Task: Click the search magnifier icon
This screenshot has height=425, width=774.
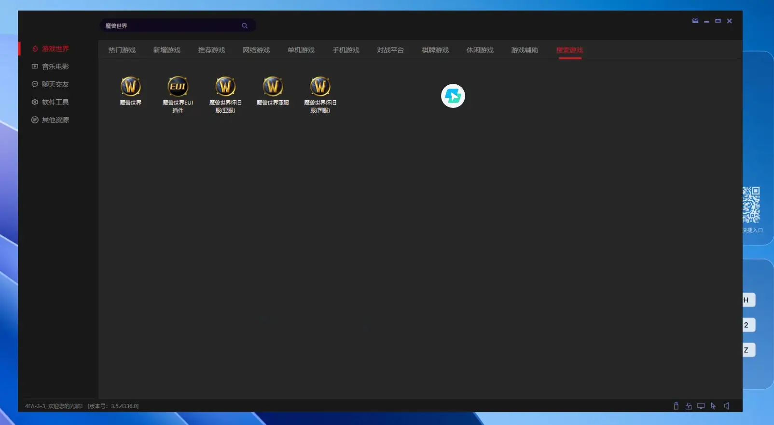Action: 245,26
